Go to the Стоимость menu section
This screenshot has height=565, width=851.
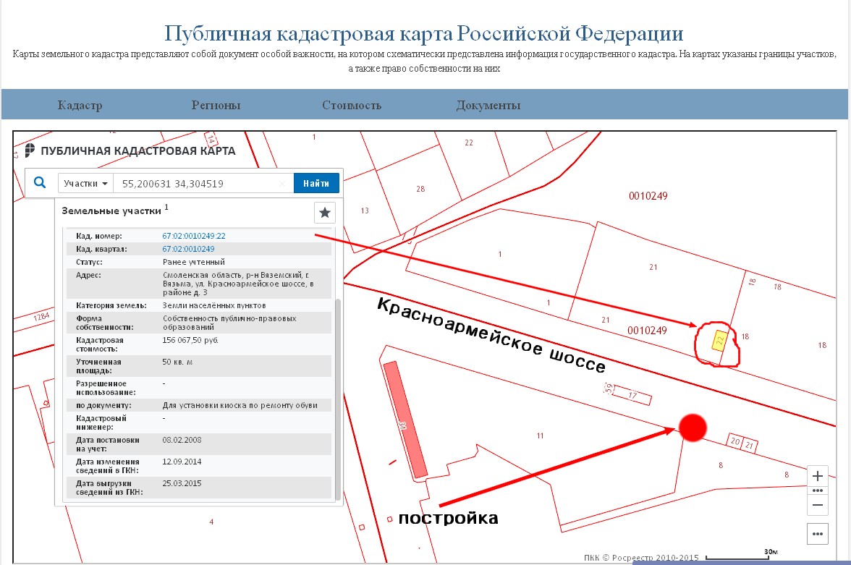tap(352, 106)
